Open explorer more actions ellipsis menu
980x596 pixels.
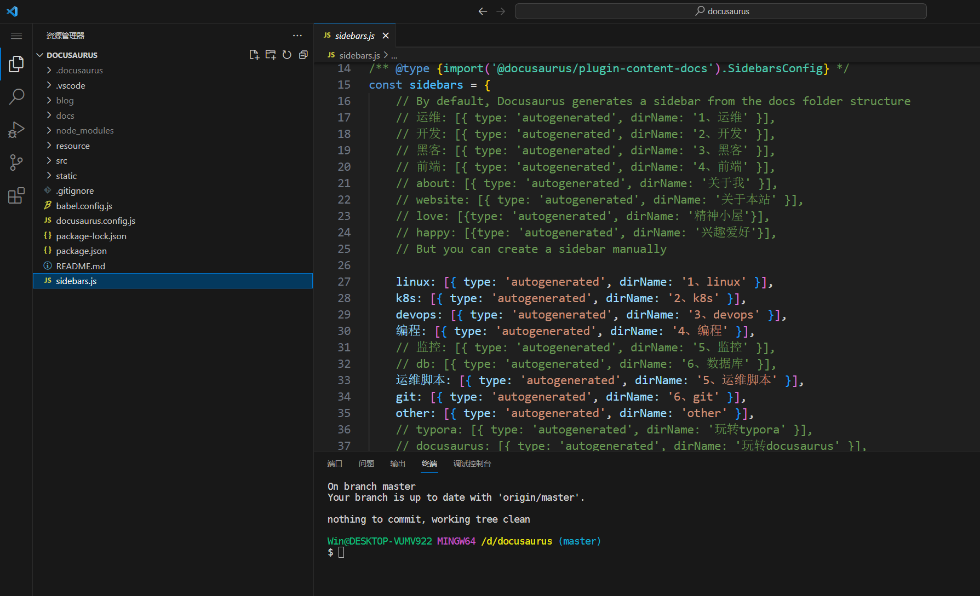297,36
